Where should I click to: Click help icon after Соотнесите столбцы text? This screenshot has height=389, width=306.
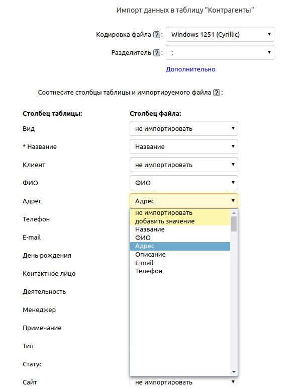217,93
